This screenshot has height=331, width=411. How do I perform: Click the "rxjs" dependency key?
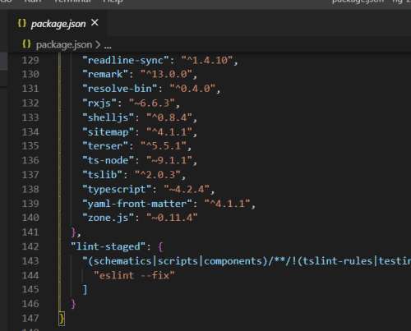tap(99, 103)
